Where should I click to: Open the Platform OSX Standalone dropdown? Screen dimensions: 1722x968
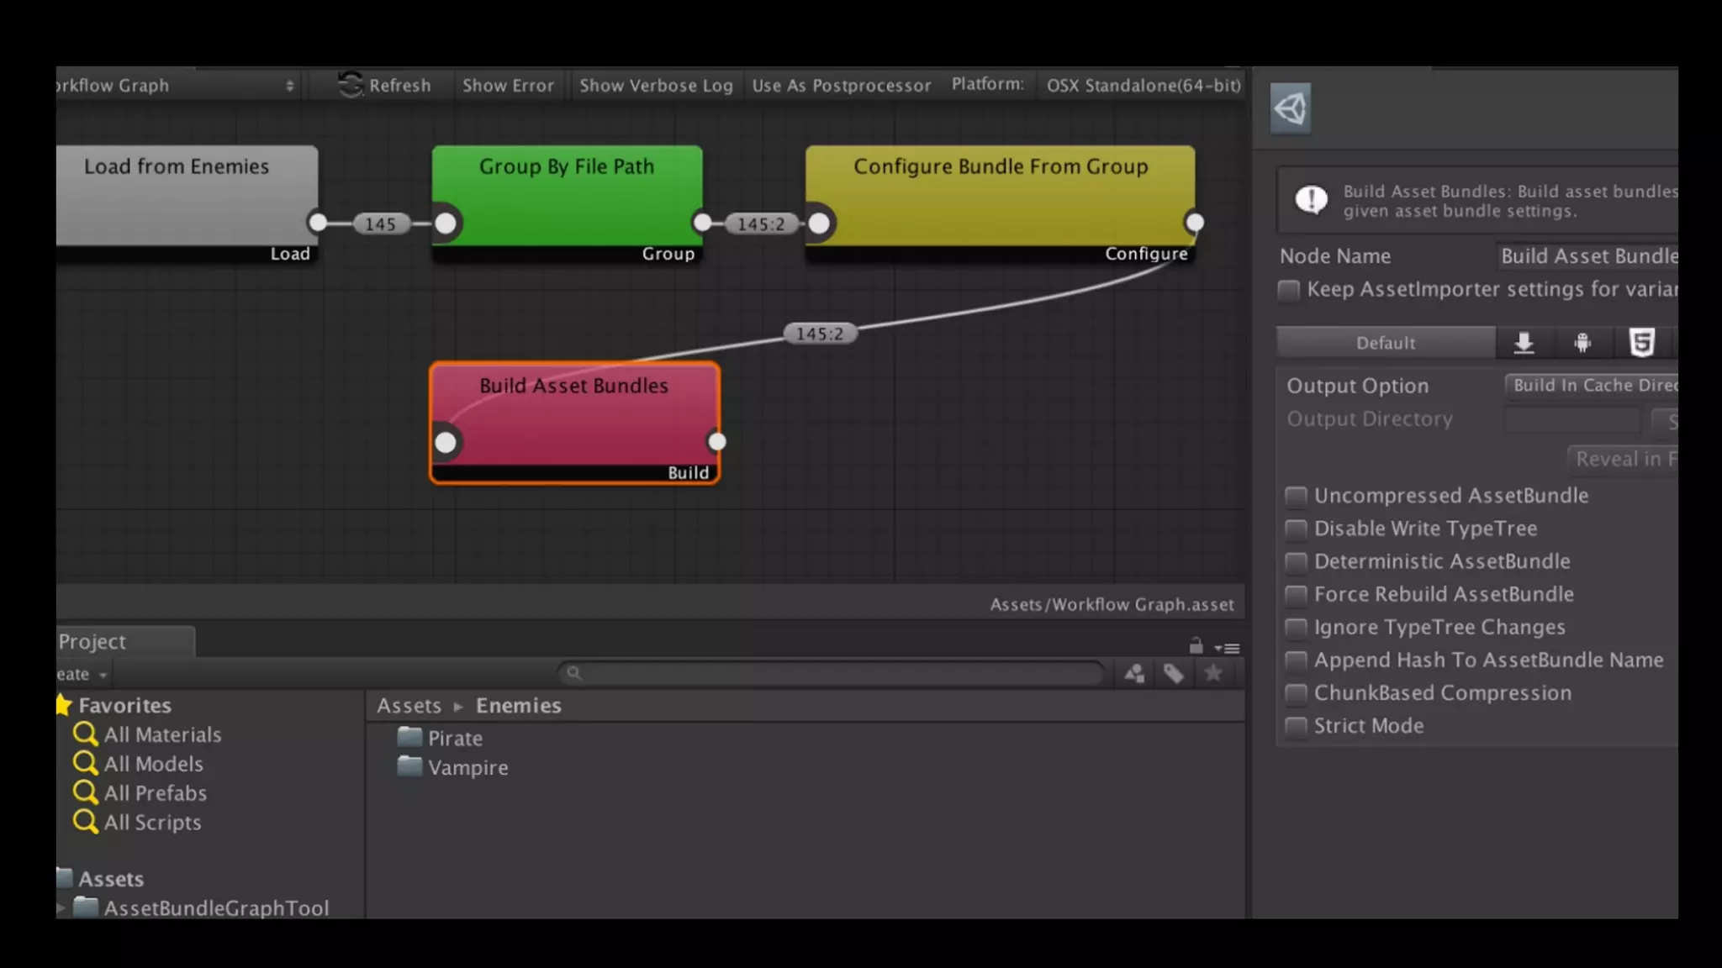pos(1143,85)
